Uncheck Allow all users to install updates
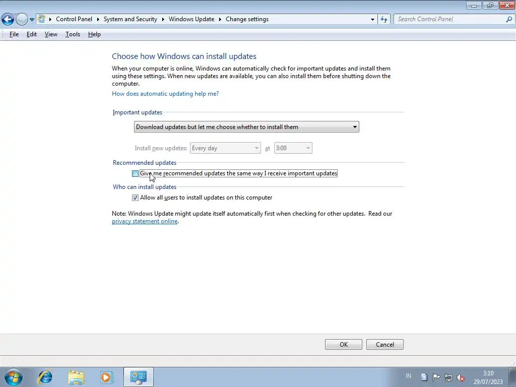516x387 pixels. (135, 198)
